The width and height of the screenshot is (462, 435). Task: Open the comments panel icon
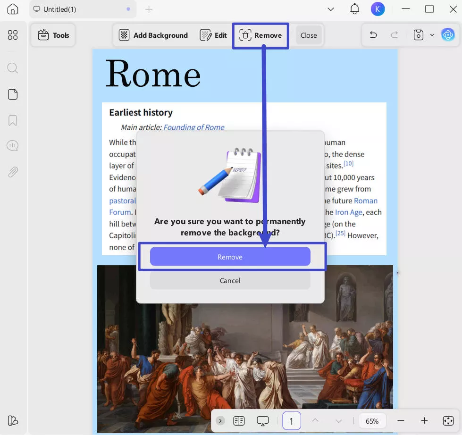(x=13, y=145)
